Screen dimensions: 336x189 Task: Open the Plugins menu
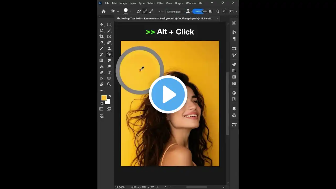click(x=179, y=3)
